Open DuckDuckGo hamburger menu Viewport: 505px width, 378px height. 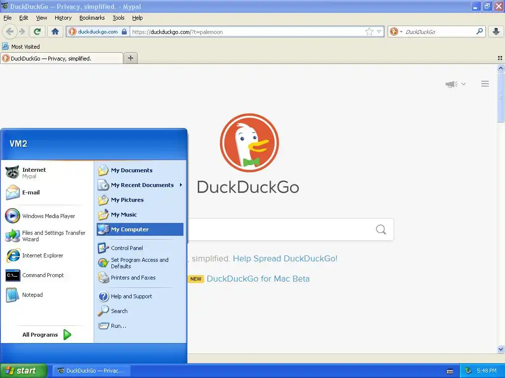[x=485, y=84]
